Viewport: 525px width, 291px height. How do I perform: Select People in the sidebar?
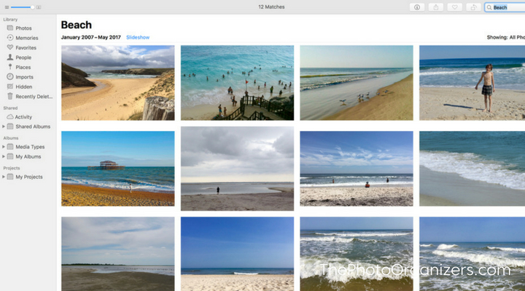pos(23,57)
